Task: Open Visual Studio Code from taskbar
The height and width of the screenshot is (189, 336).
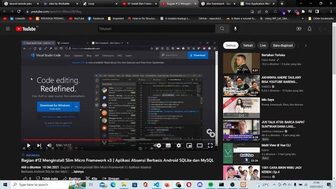Action: click(156, 184)
